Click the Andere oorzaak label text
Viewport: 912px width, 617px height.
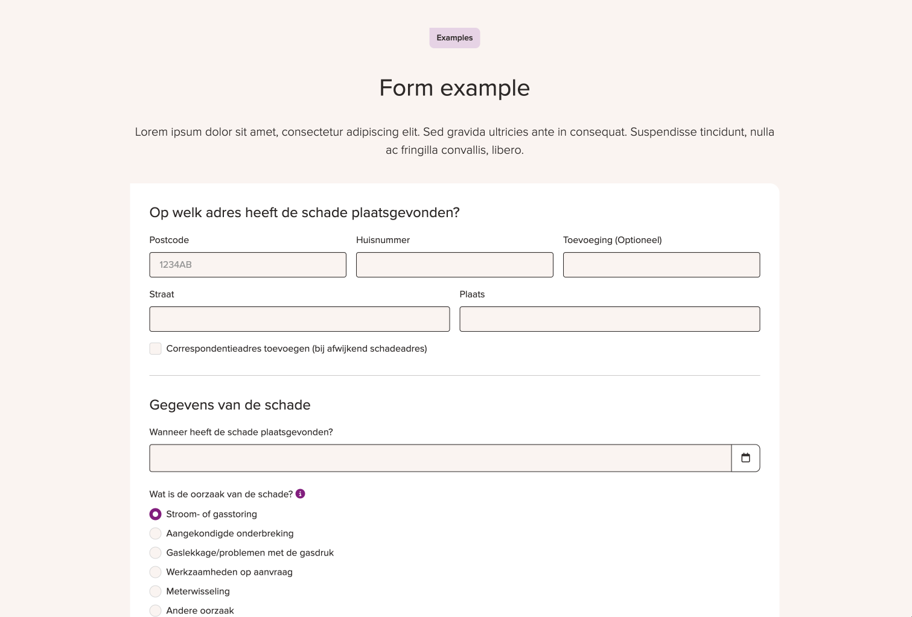pyautogui.click(x=200, y=610)
